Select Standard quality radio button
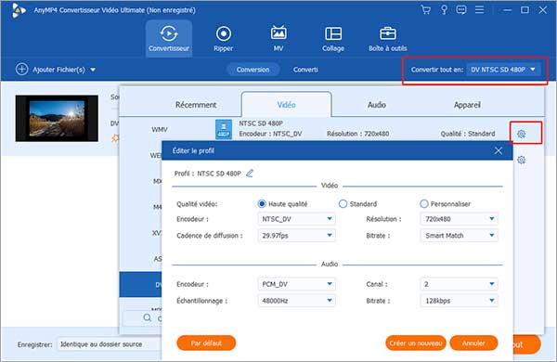The height and width of the screenshot is (362, 557). point(343,204)
